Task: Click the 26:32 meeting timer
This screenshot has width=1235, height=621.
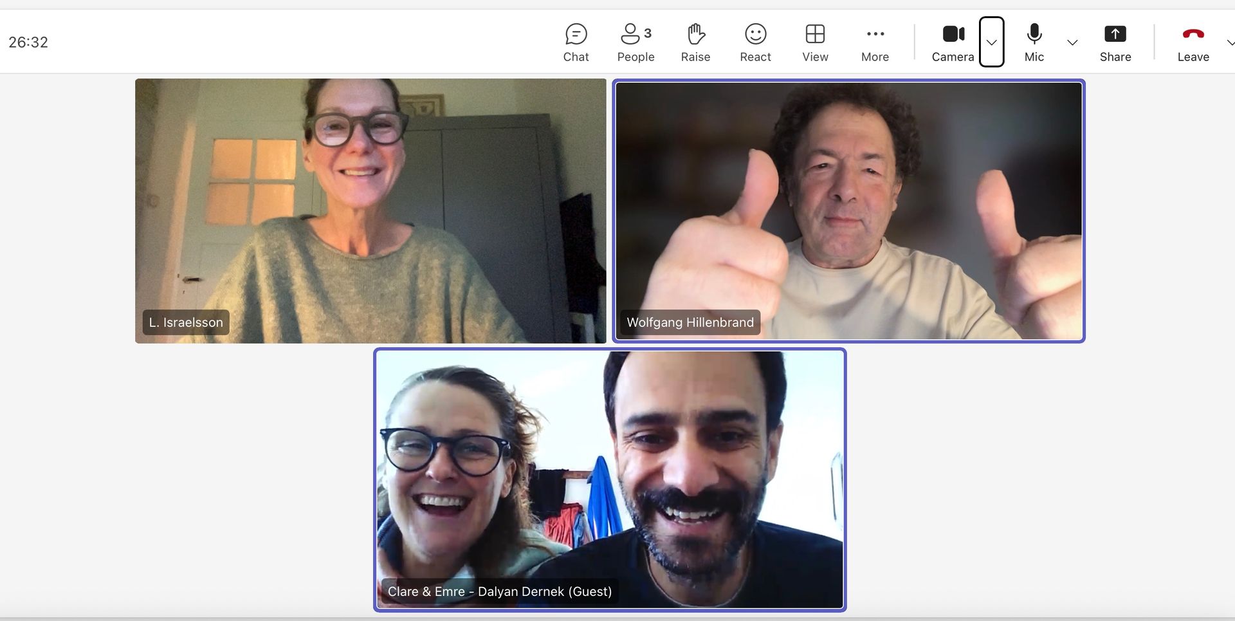Action: pyautogui.click(x=28, y=42)
